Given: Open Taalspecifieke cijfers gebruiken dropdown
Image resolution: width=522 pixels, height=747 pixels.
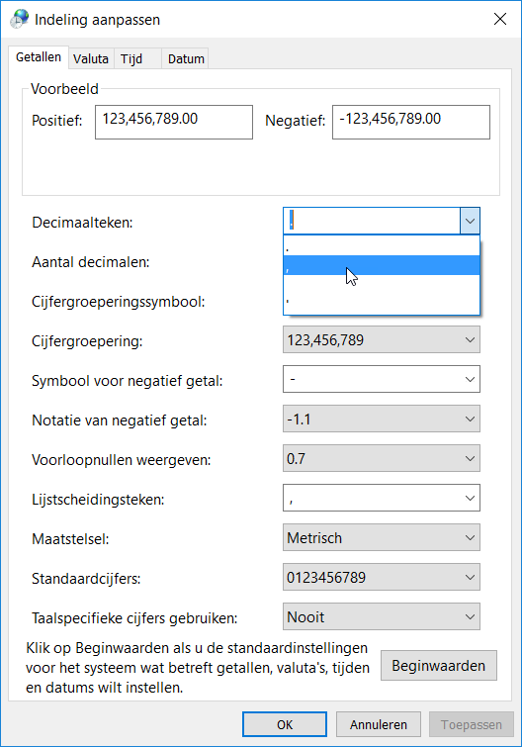Looking at the screenshot, I should pyautogui.click(x=382, y=616).
